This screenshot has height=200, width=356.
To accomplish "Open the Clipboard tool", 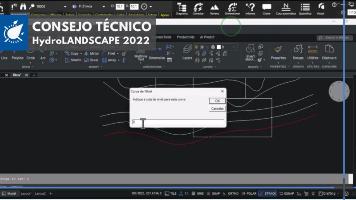I will (329, 52).
